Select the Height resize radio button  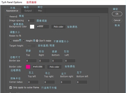[x=24, y=41]
